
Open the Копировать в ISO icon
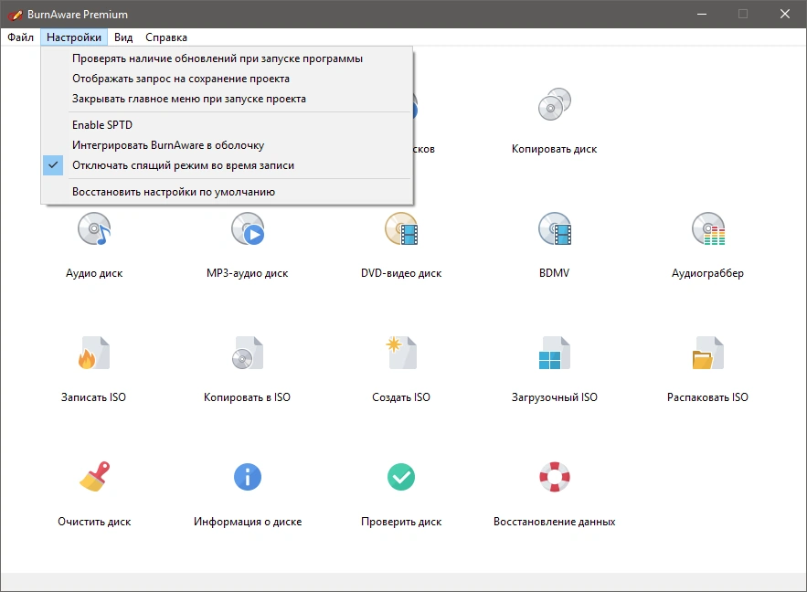[x=248, y=353]
